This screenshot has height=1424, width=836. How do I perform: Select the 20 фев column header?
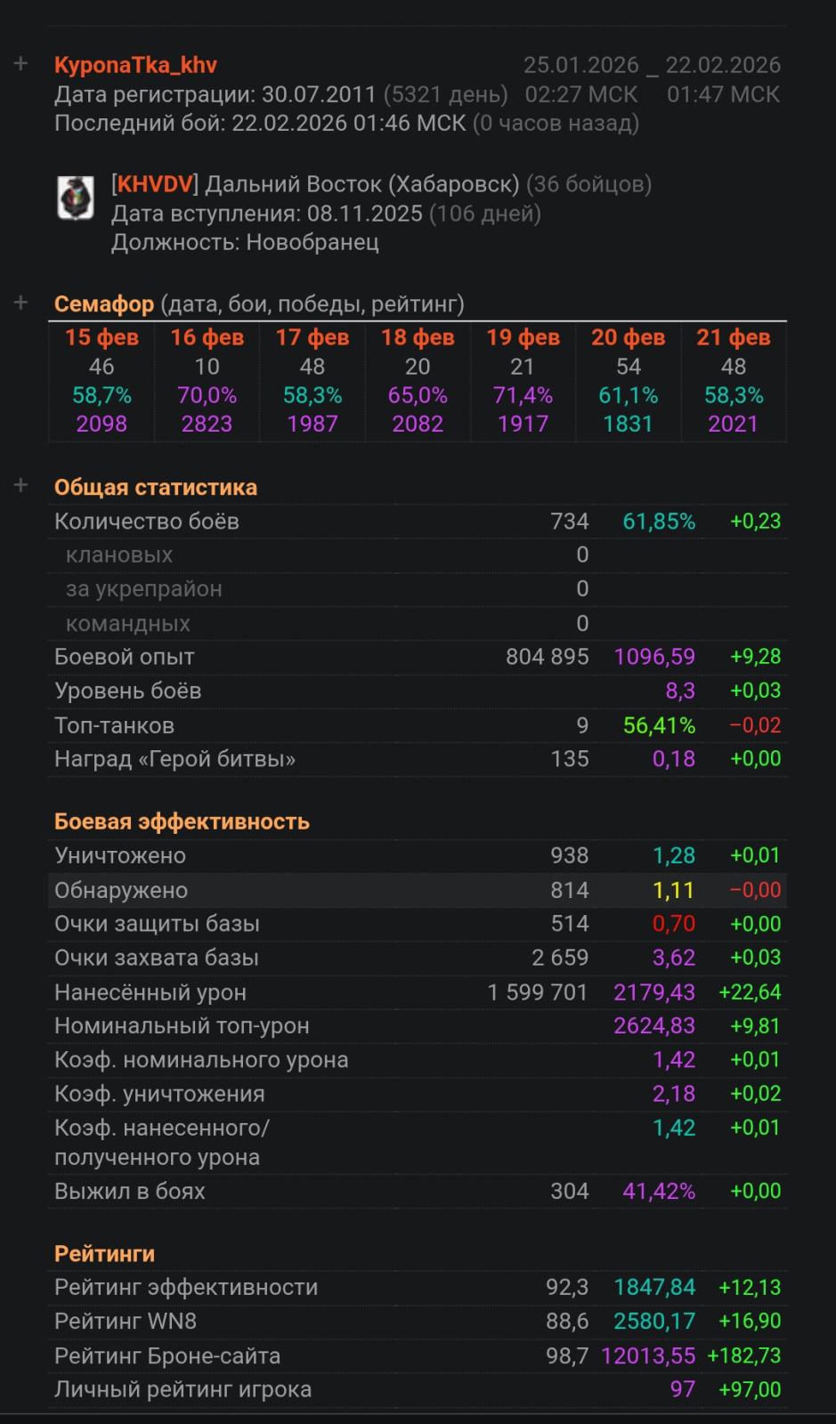pyautogui.click(x=629, y=337)
